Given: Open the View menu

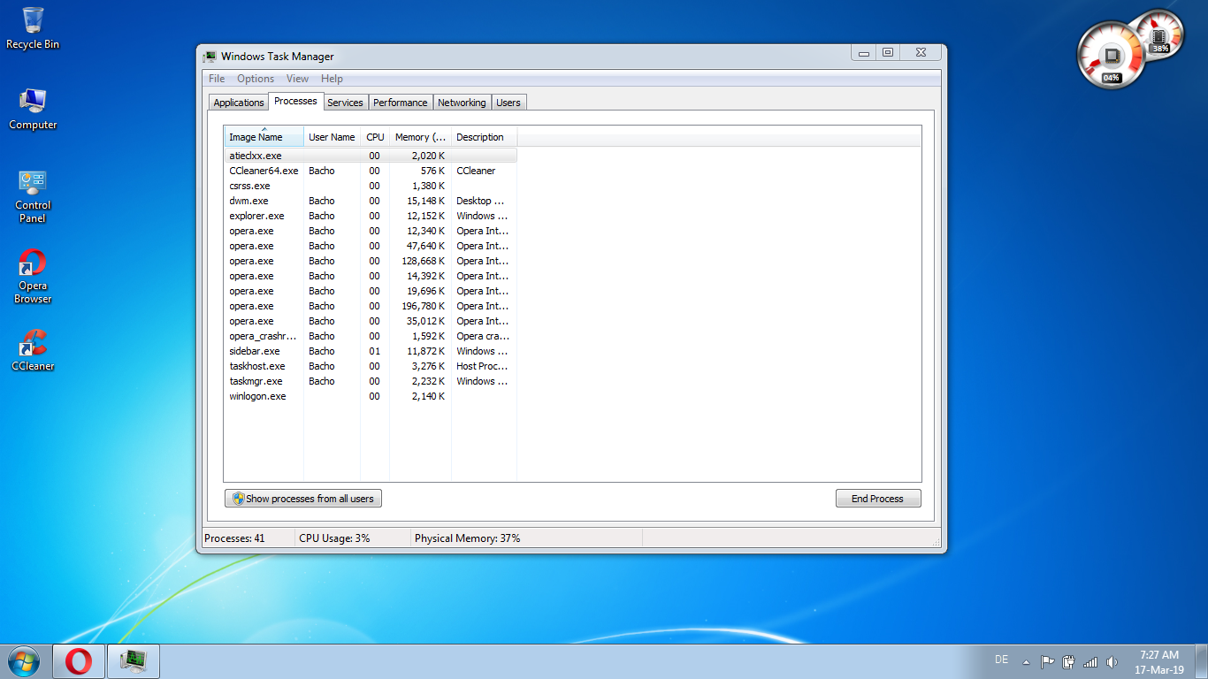Looking at the screenshot, I should point(297,79).
